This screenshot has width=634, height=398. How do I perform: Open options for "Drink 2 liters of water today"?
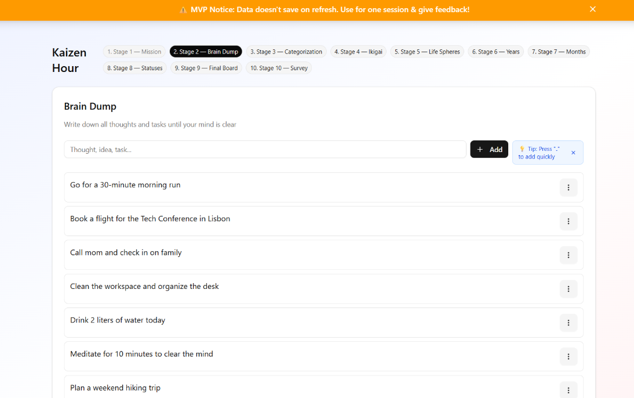(569, 323)
